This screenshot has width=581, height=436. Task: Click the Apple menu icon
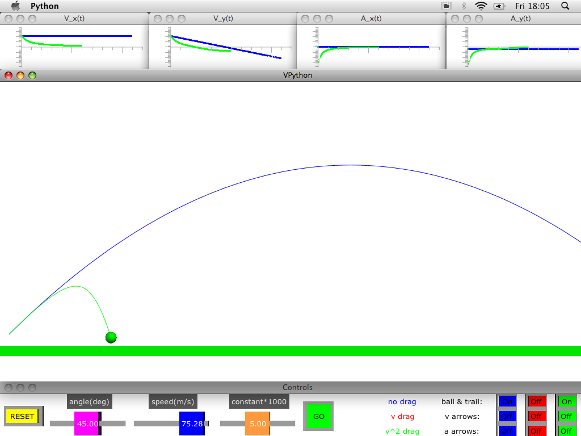16,6
